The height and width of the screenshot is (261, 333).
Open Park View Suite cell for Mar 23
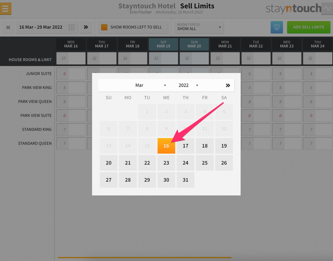(x=287, y=116)
